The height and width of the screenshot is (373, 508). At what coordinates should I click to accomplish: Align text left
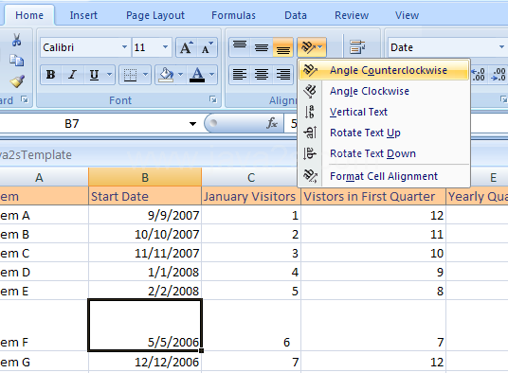pyautogui.click(x=240, y=75)
